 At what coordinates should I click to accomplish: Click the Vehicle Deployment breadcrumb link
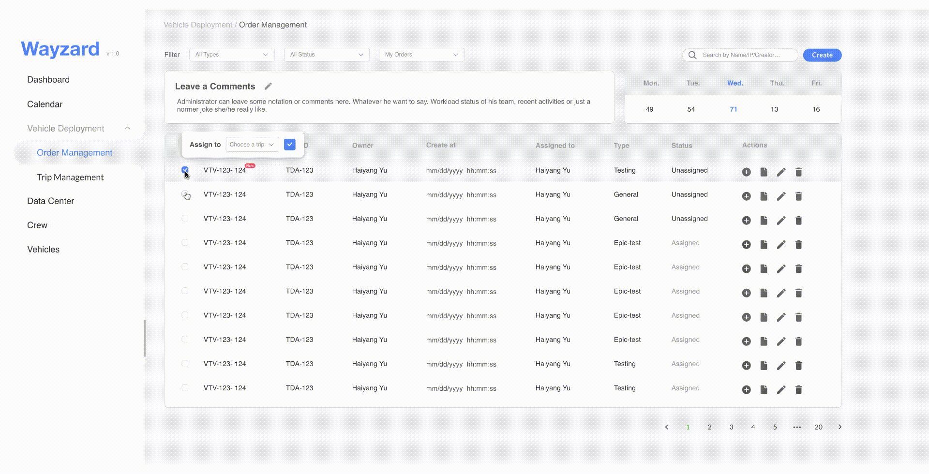click(198, 25)
